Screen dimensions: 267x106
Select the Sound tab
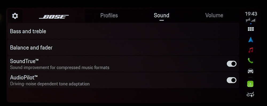pyautogui.click(x=162, y=15)
